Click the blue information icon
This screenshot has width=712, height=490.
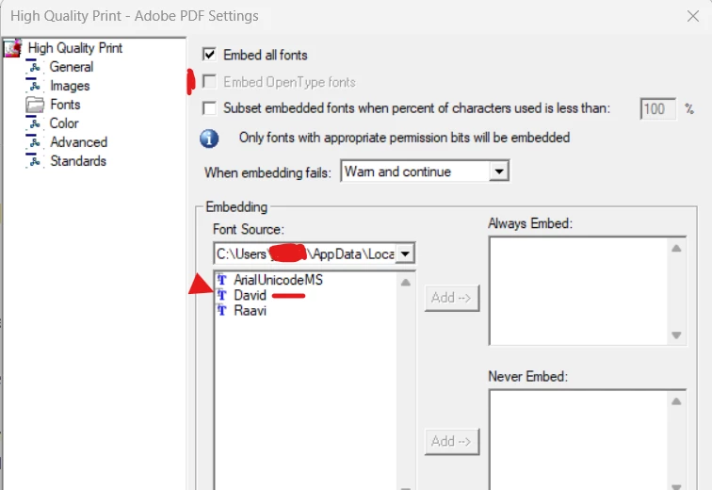tap(209, 139)
